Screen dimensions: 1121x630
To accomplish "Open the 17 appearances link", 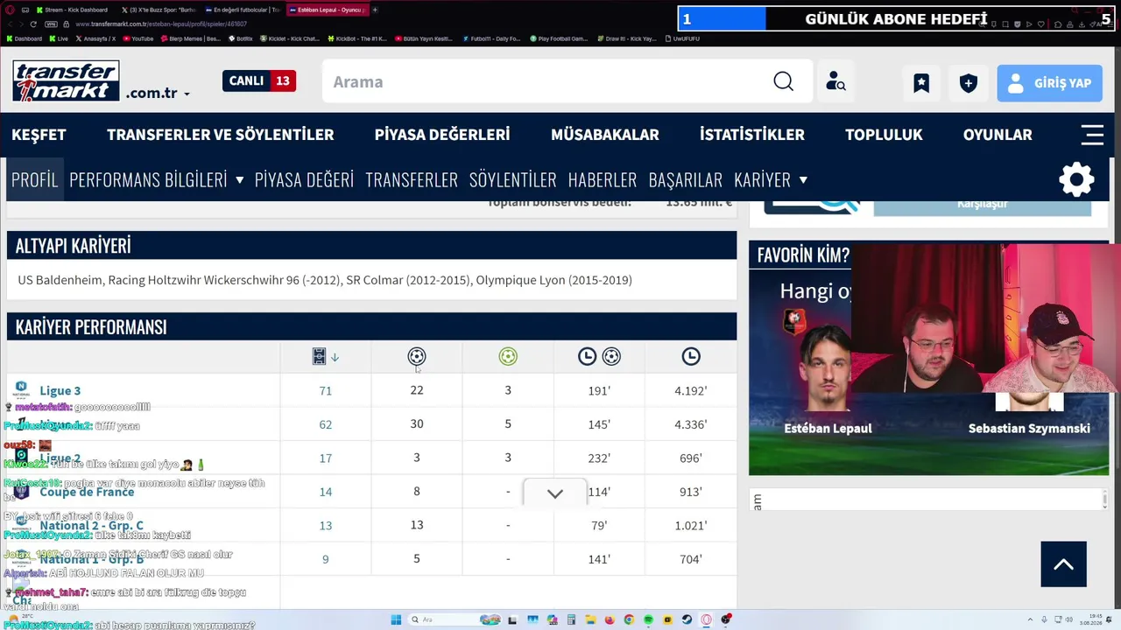I will pyautogui.click(x=326, y=458).
